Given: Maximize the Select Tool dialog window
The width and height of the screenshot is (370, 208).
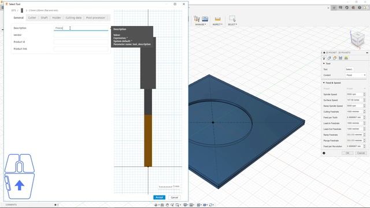Looking at the screenshot, I should click(x=175, y=4).
